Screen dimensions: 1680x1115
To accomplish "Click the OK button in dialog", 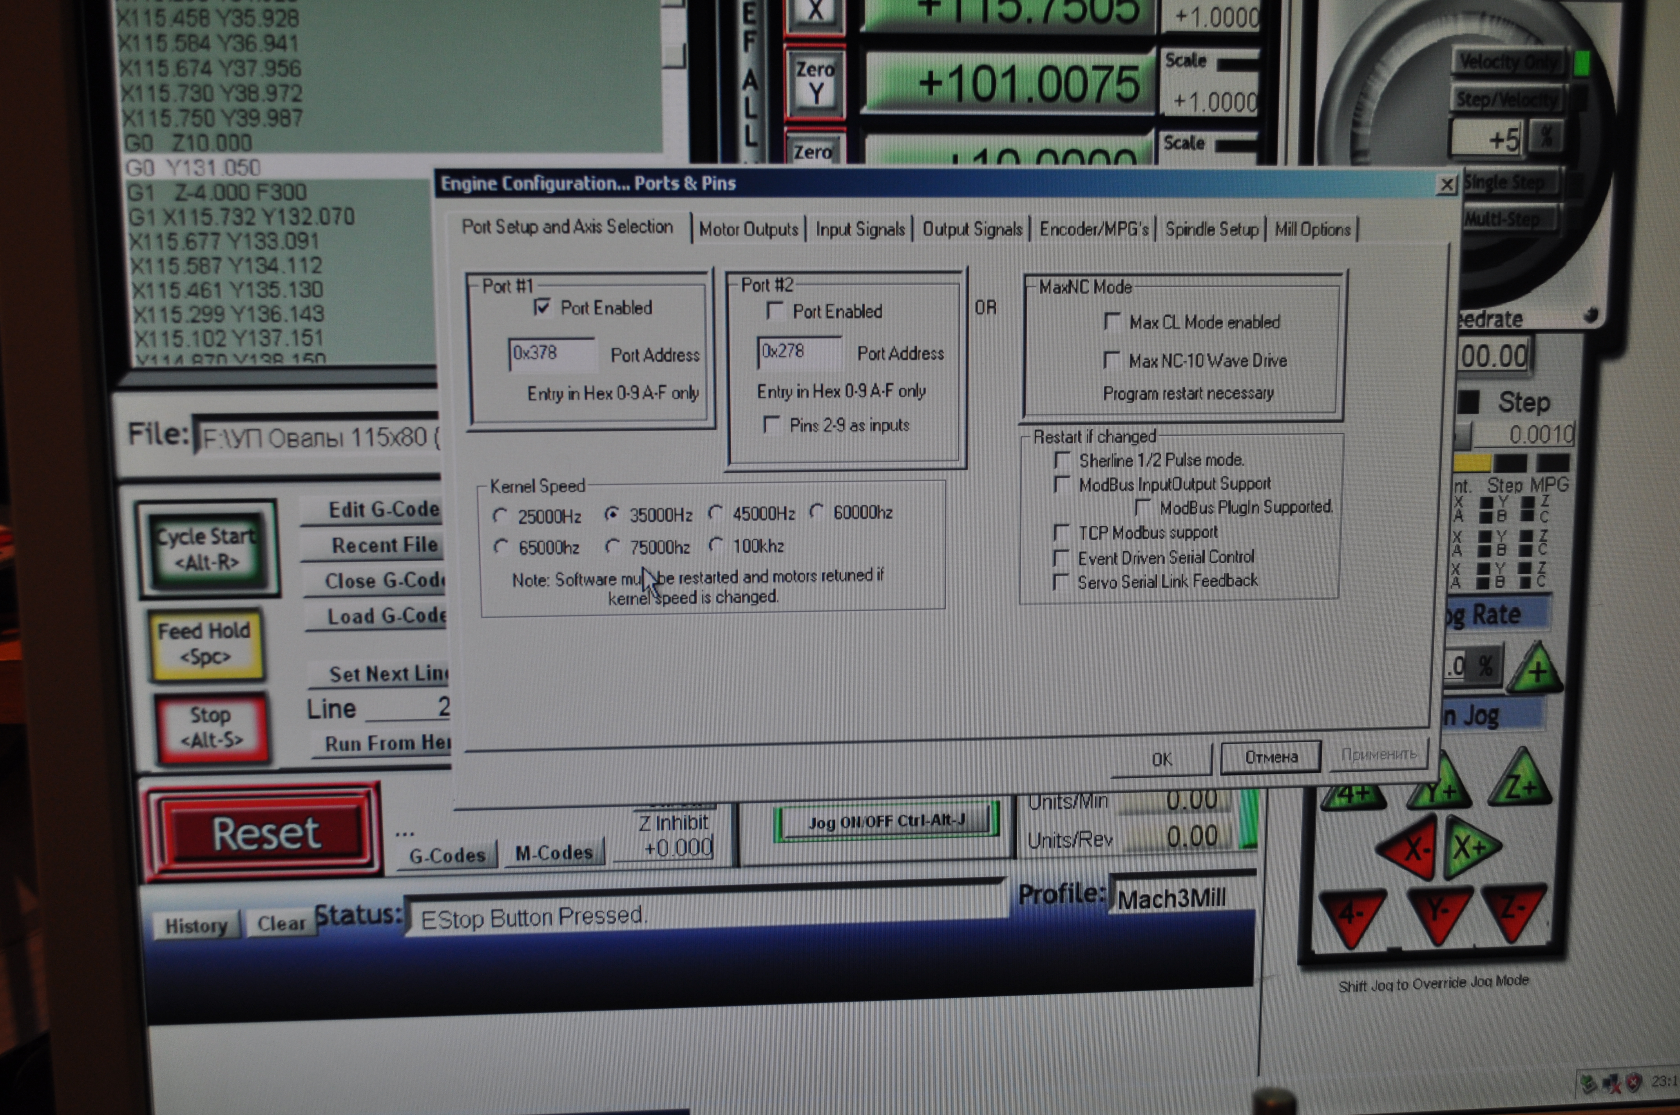I will pos(1161,759).
